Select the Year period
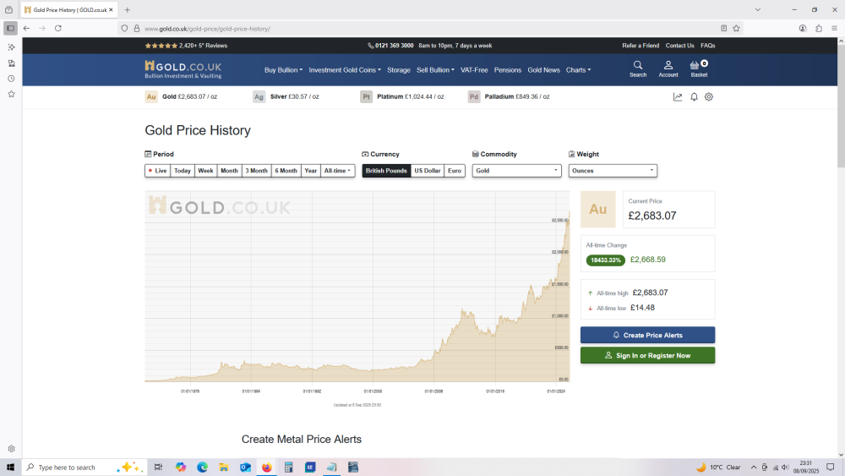This screenshot has width=845, height=476. pos(310,171)
